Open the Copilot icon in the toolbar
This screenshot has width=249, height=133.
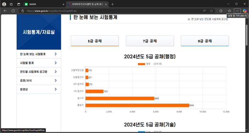tap(245, 11)
